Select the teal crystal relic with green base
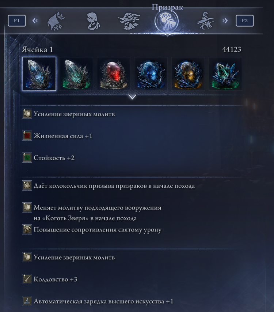This screenshot has width=274, height=312. 76,74
